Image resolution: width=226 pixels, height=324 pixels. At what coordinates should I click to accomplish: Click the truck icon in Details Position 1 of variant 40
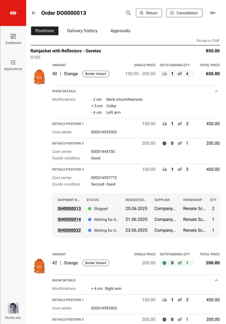coord(164,124)
